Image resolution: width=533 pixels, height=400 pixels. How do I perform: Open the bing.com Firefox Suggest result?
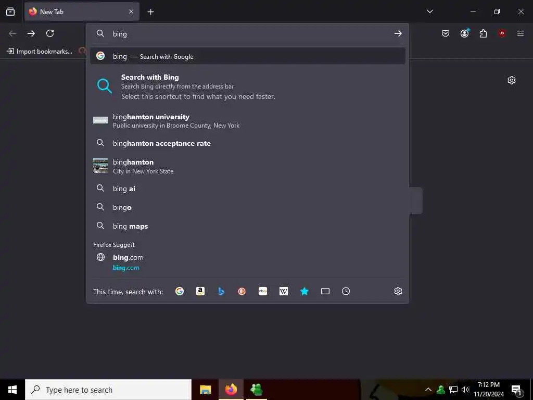[247, 262]
